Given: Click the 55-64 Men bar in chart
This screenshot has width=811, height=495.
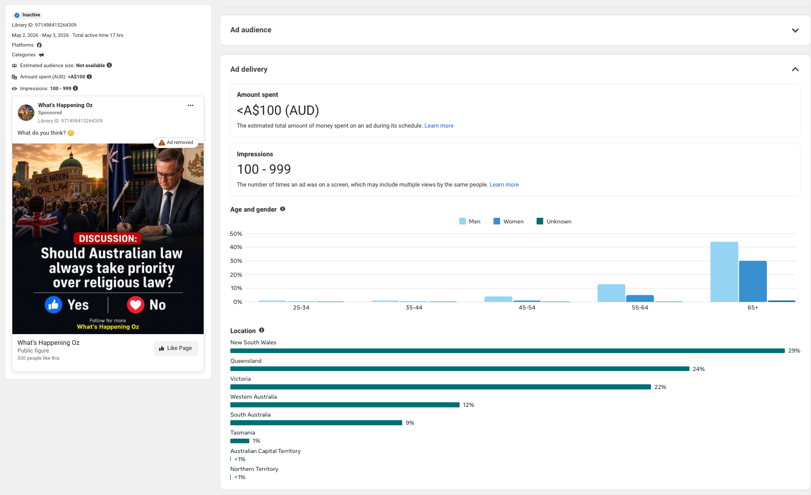Looking at the screenshot, I should pyautogui.click(x=611, y=293).
